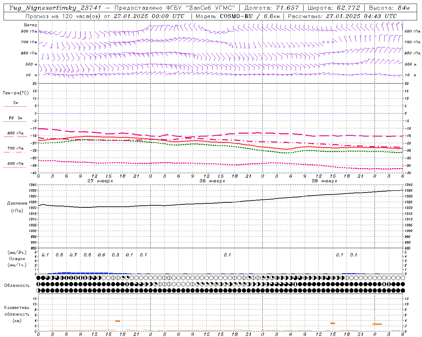Click the 'Прогноз на 120 часа(ов)' forecast text
The width and height of the screenshot is (422, 337).
tap(63, 16)
